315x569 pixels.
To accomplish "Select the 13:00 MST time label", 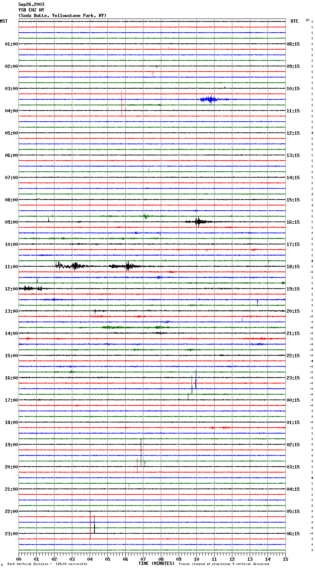I will click(x=11, y=311).
